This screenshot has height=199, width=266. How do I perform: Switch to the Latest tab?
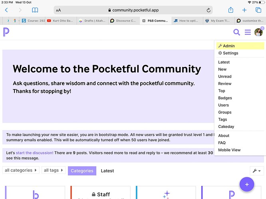[107, 171]
